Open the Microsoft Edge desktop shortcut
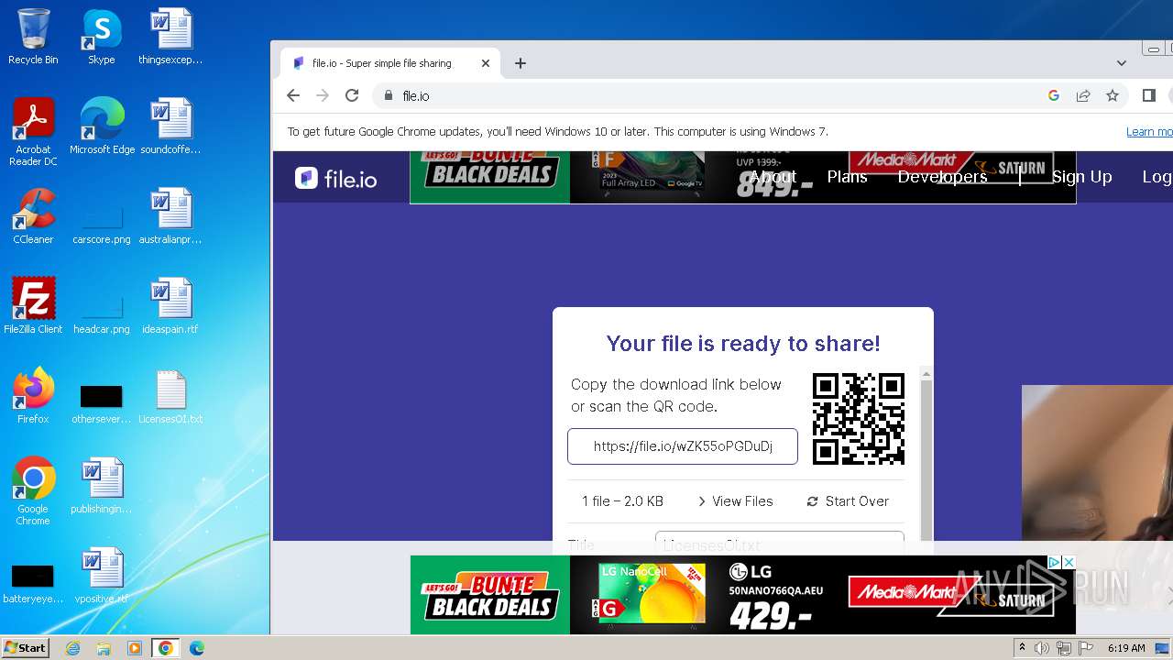 coord(102,126)
